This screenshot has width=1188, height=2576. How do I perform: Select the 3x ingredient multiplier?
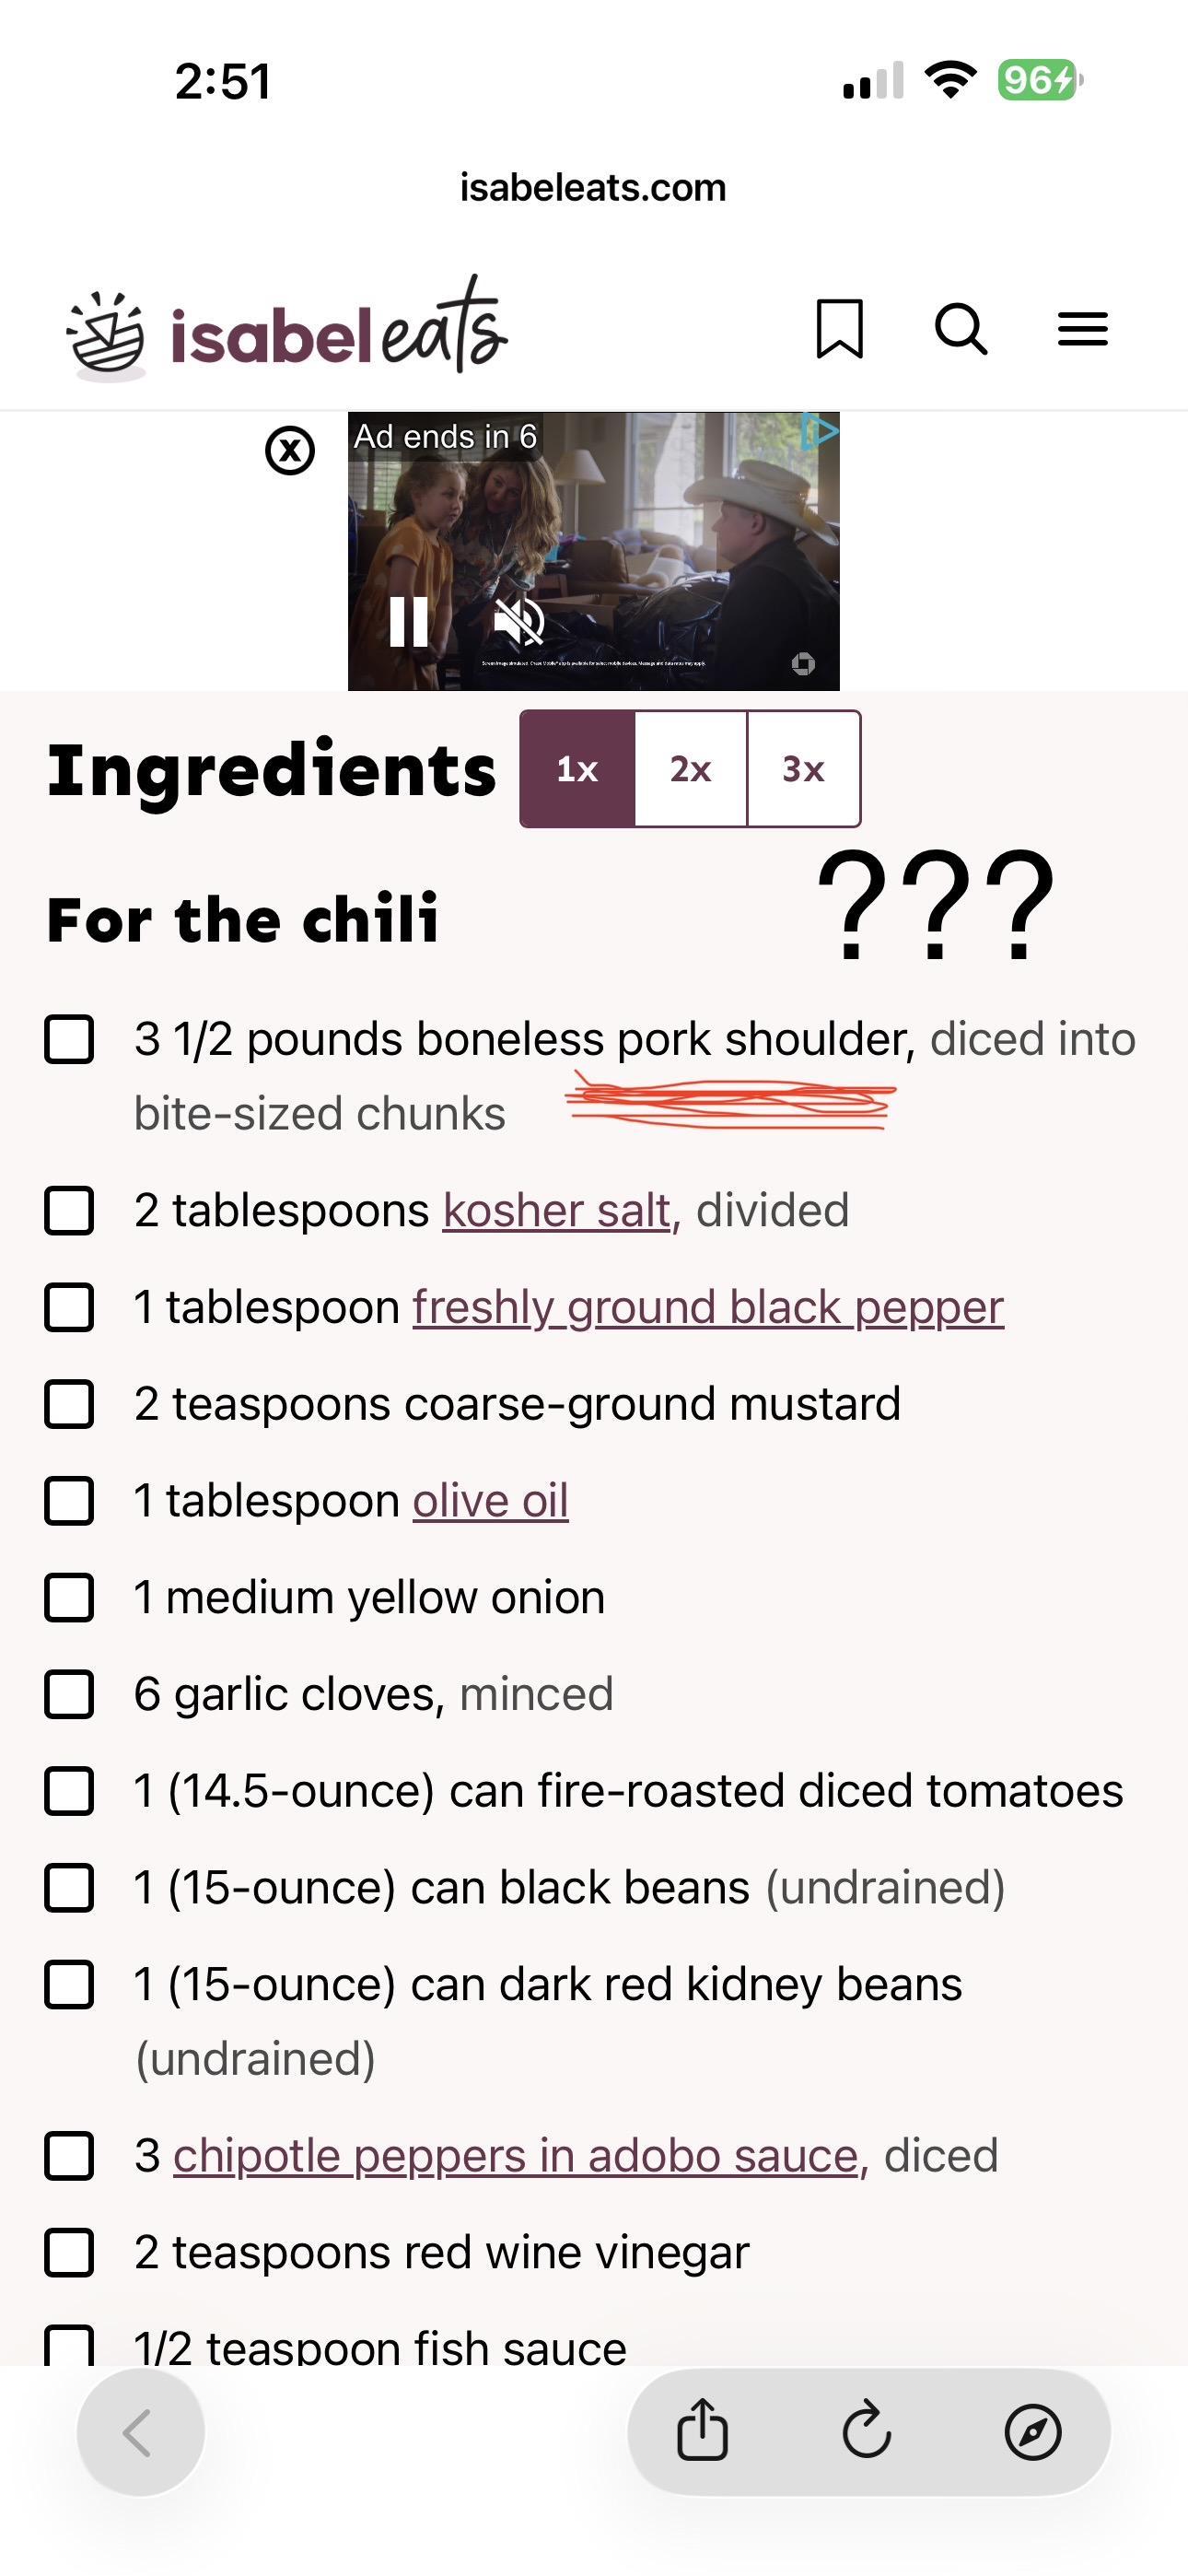coord(803,769)
